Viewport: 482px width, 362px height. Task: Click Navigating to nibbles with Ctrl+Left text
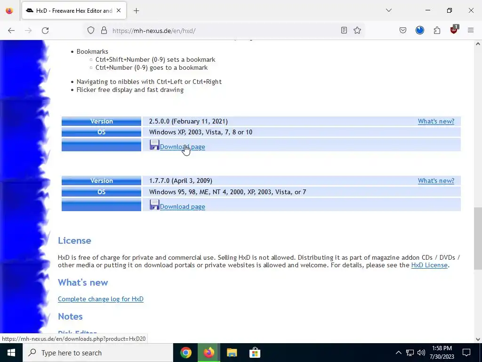149,82
